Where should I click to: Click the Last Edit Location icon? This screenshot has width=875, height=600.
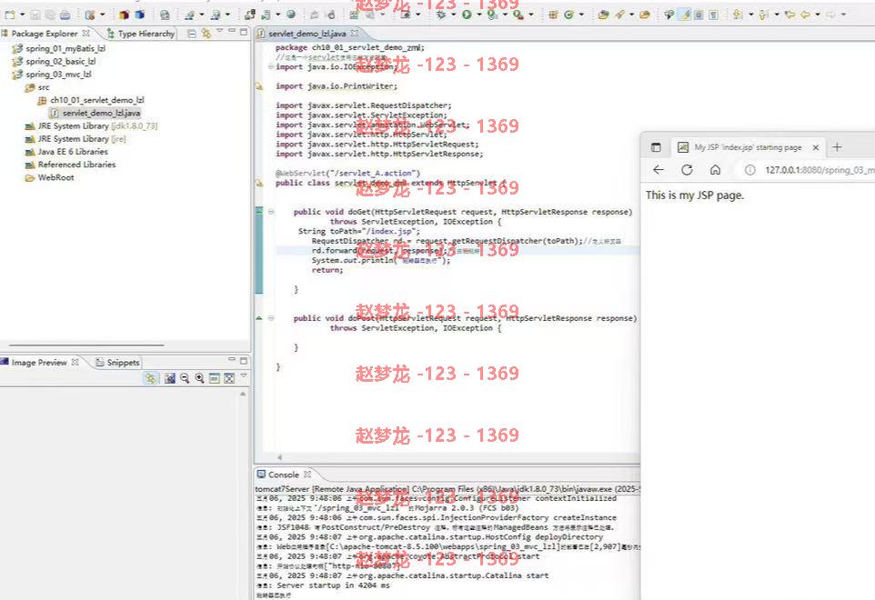coord(790,15)
